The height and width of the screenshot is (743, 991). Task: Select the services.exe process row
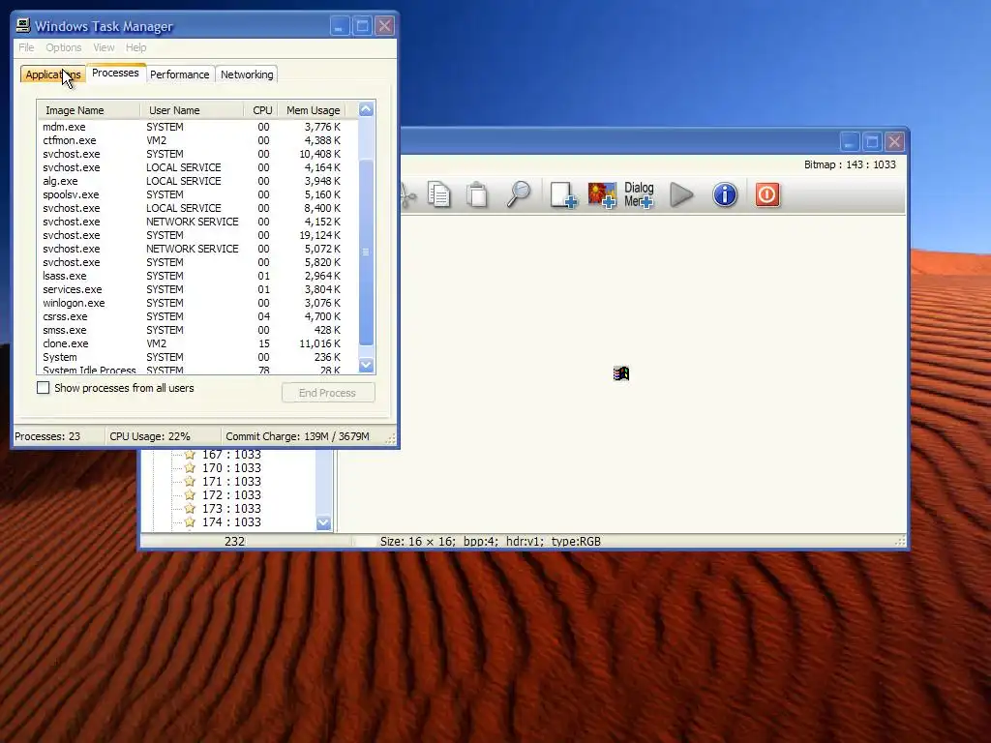click(x=197, y=289)
